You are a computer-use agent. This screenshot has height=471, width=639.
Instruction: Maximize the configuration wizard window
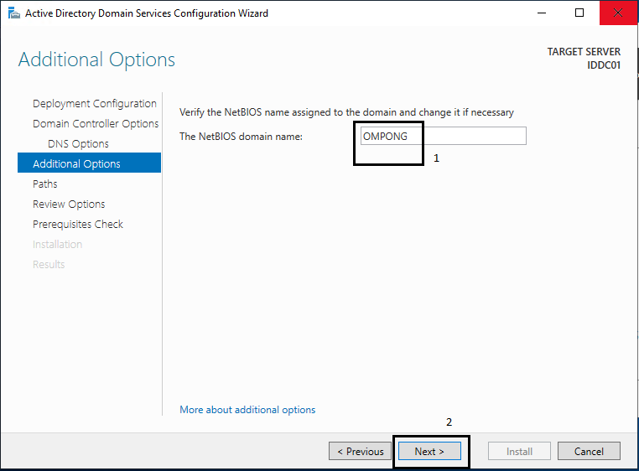tap(579, 13)
